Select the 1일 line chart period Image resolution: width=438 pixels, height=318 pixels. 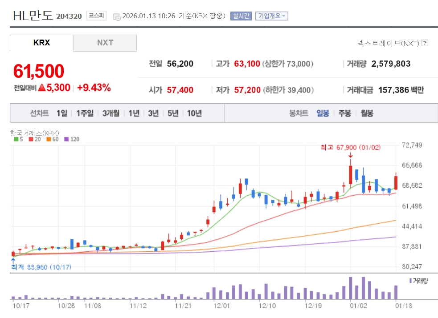point(62,113)
